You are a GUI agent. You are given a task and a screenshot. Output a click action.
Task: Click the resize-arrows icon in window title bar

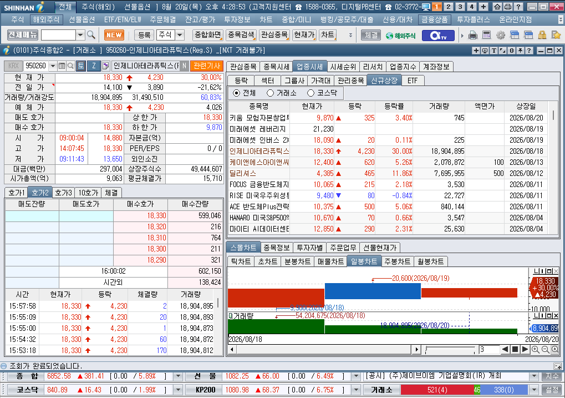(503, 51)
